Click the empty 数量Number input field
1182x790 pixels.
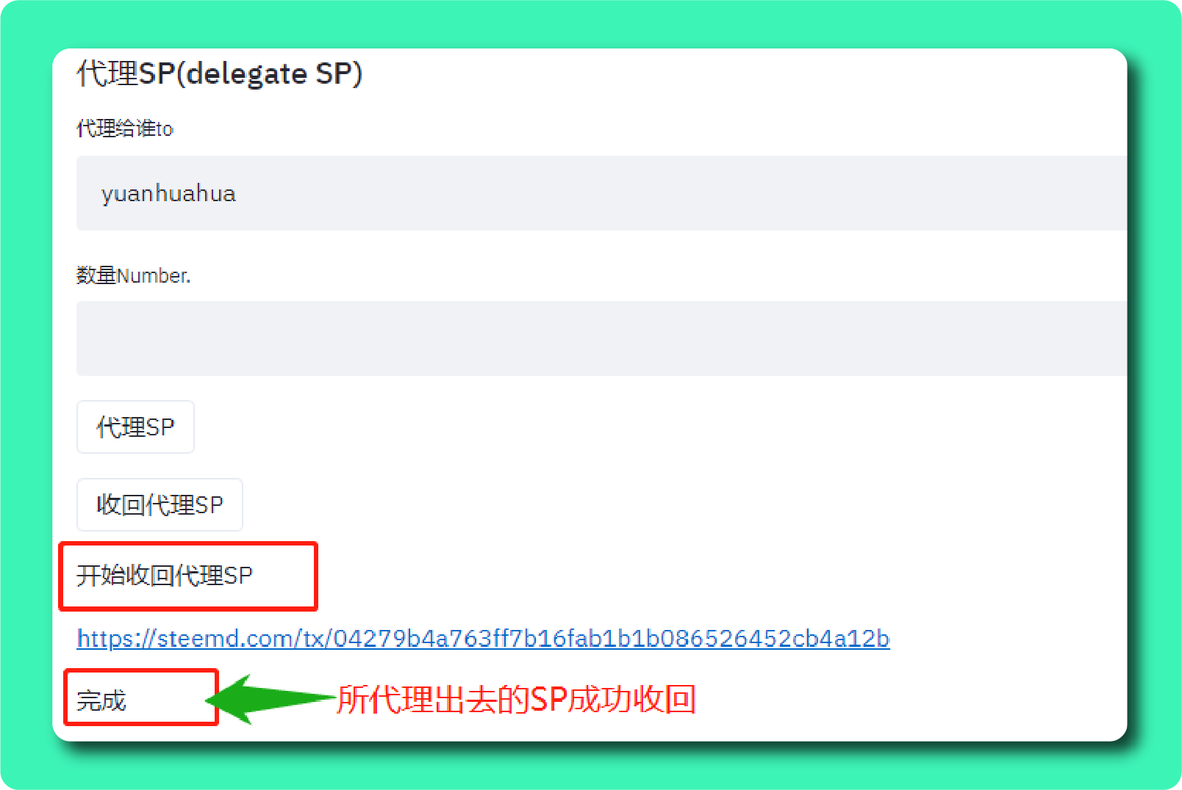click(601, 338)
